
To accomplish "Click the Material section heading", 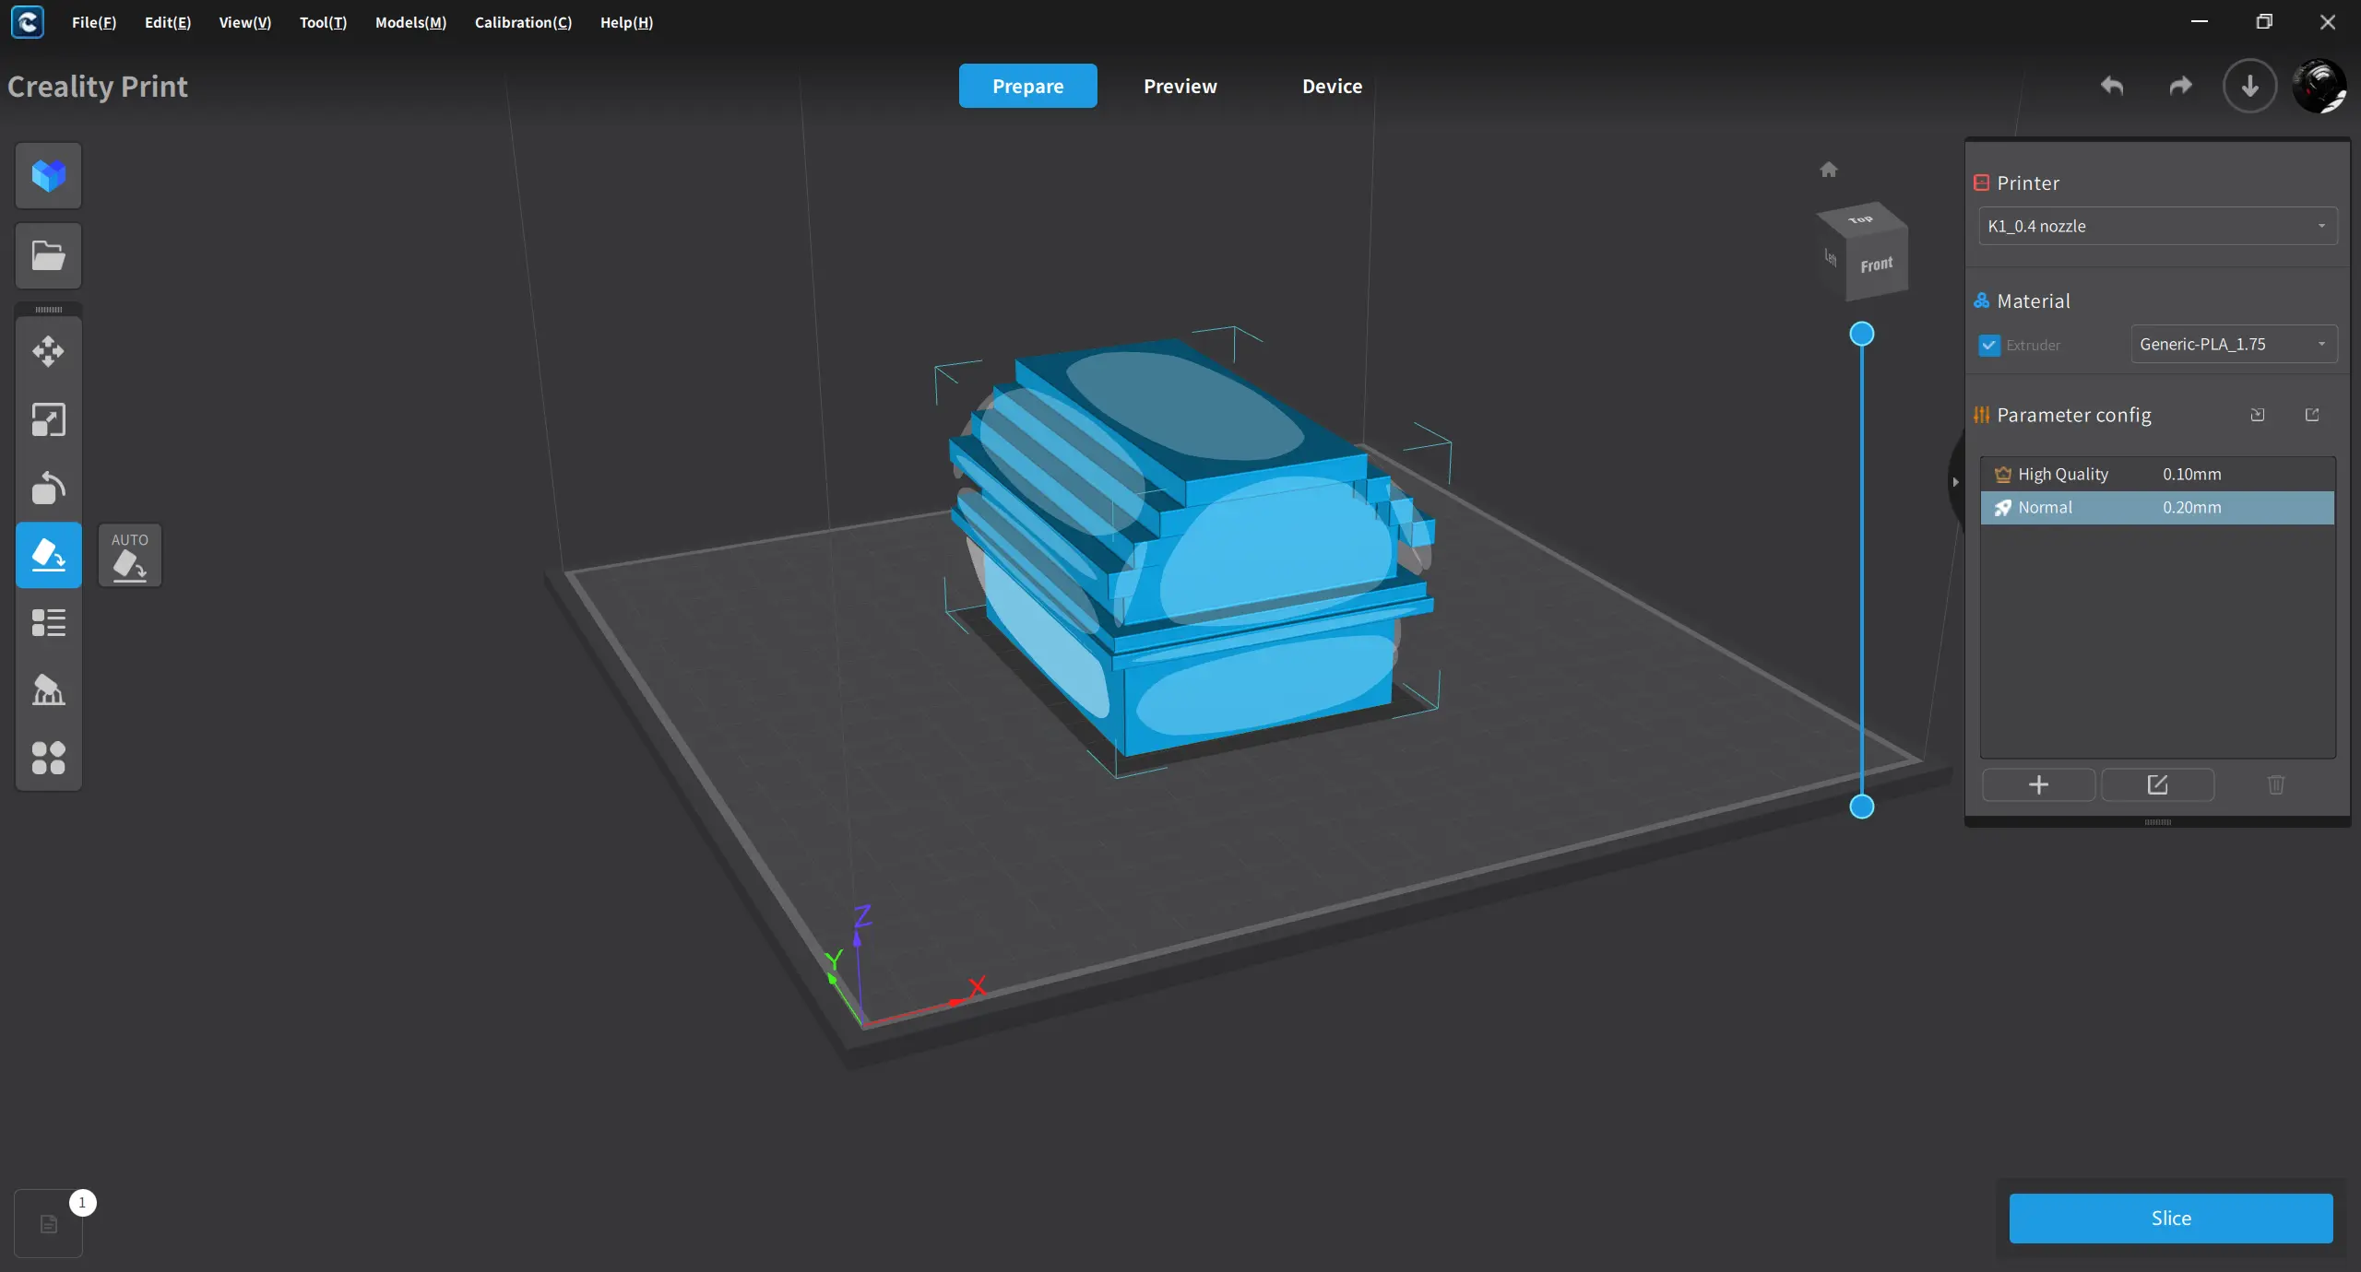I will 2034,301.
